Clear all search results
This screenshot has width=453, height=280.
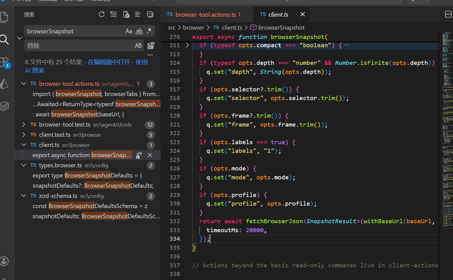click(x=114, y=14)
